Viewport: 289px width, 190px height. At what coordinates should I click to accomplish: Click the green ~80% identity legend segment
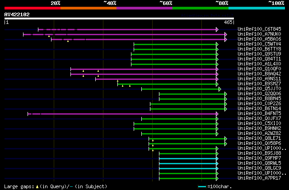pos(200,8)
